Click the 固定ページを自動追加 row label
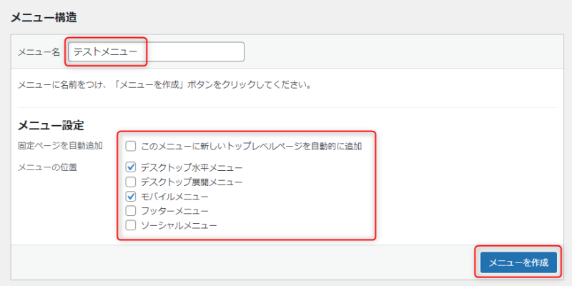 (x=60, y=146)
